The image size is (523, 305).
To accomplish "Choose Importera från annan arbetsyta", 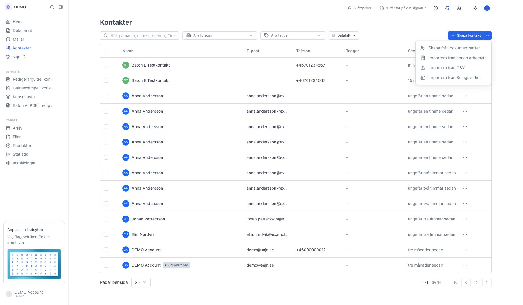I will pos(454,58).
